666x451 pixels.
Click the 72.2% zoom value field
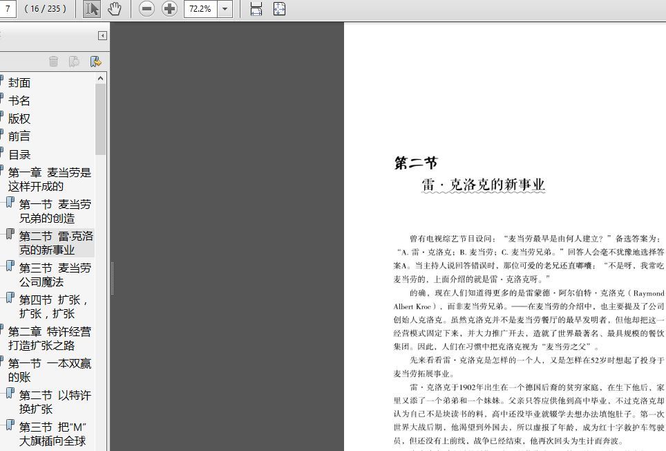click(200, 9)
